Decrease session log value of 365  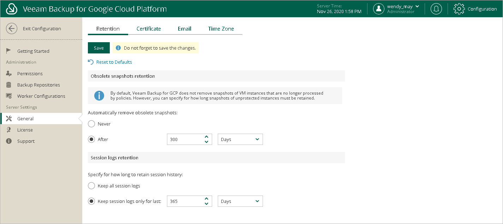206,204
